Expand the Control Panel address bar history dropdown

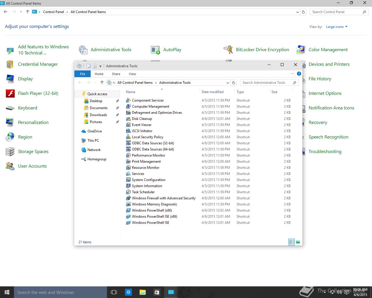point(297,12)
